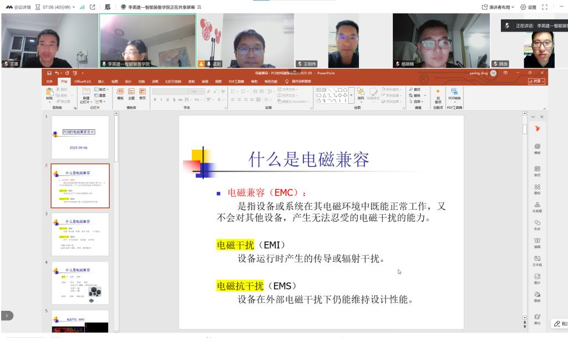Switch to the 插入 ribbon tab
This screenshot has height=338, width=568.
point(101,82)
